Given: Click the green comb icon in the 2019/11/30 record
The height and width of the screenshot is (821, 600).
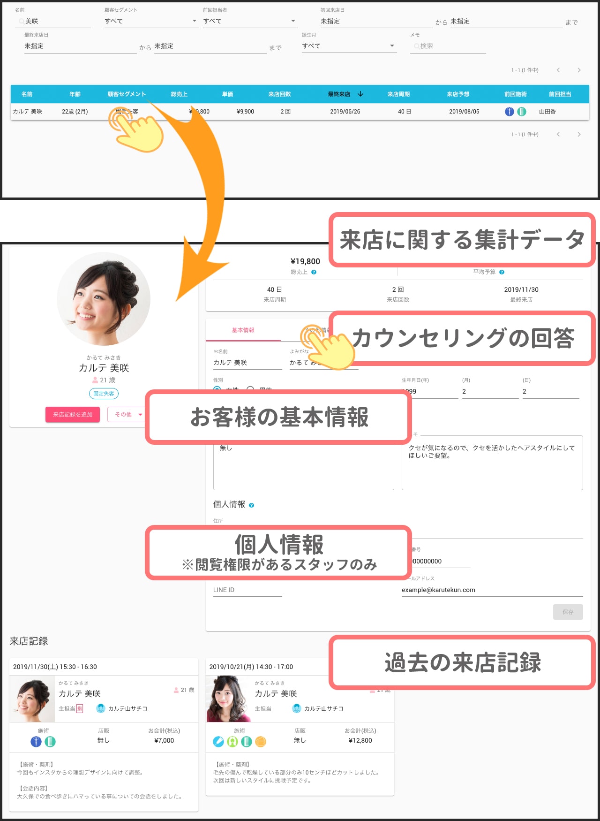Looking at the screenshot, I should [50, 742].
